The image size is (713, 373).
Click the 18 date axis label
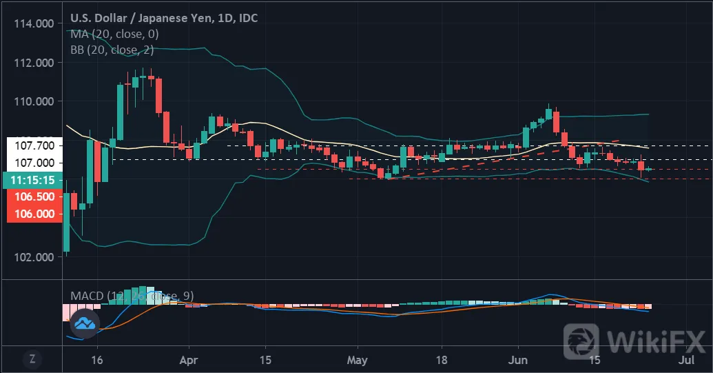click(x=442, y=361)
